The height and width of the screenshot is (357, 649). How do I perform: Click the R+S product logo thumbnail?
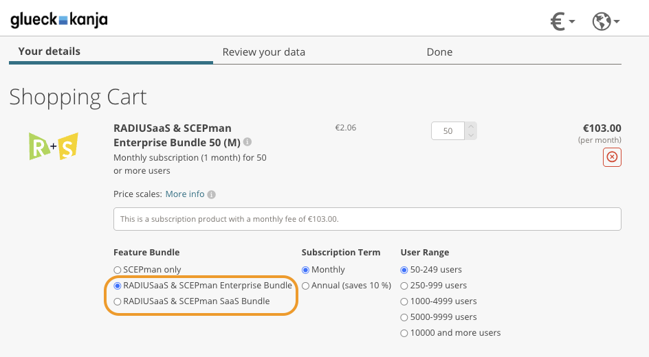[53, 146]
